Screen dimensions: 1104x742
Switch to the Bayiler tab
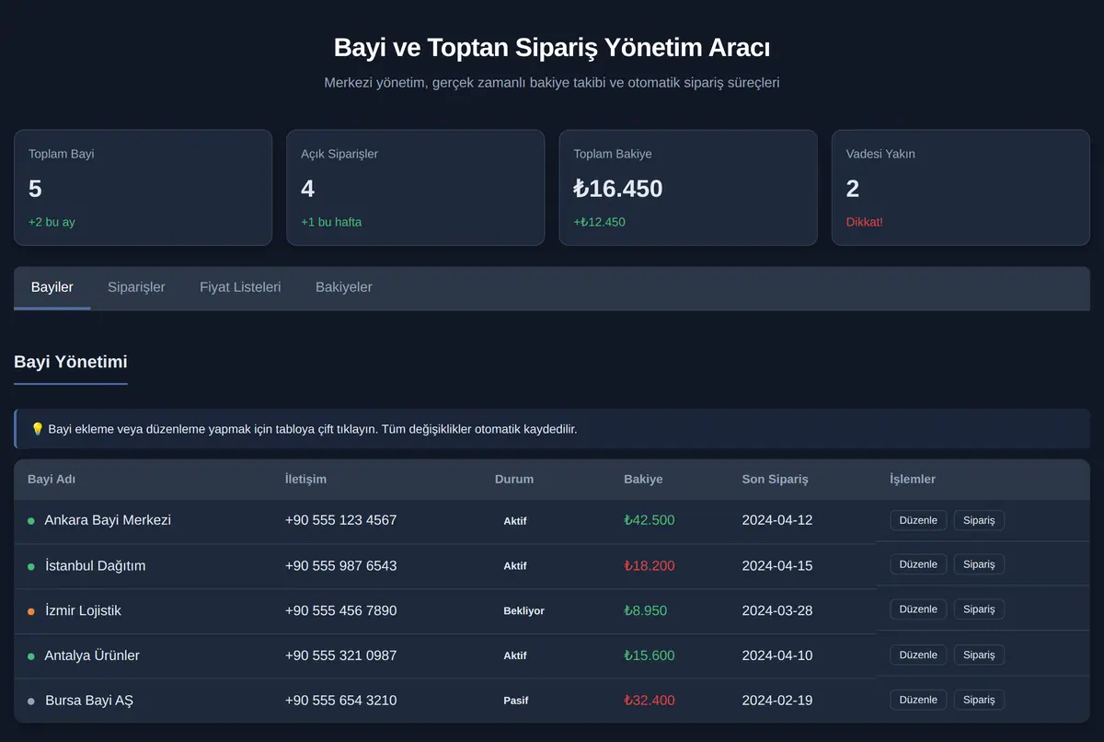coord(52,287)
